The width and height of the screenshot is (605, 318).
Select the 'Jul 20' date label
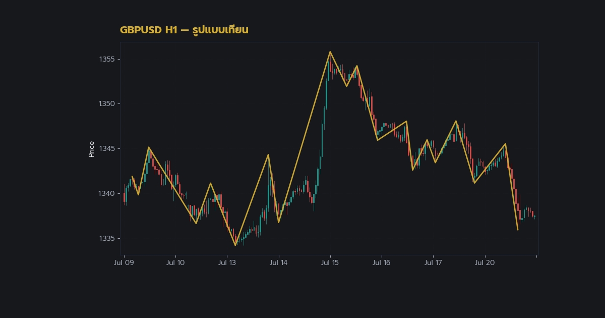(x=485, y=262)
